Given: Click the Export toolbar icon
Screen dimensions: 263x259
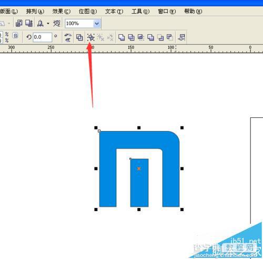Looking at the screenshot, I should pyautogui.click(x=29, y=23).
